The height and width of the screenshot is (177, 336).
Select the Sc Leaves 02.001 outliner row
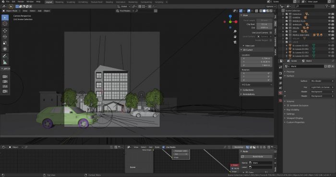(300, 45)
